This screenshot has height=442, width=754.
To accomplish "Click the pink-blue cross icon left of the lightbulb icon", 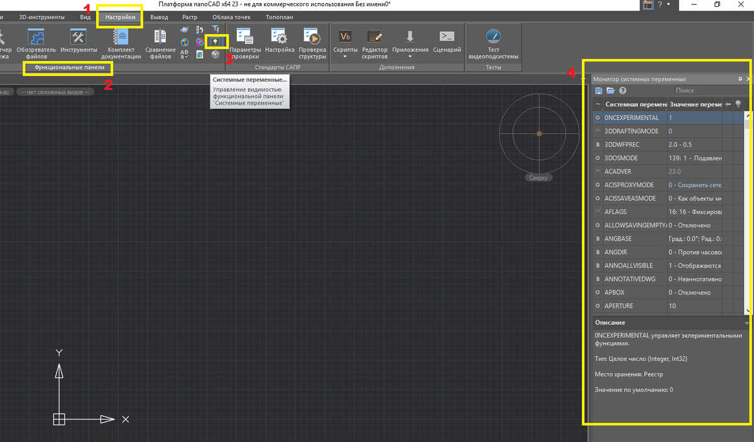I will [200, 41].
